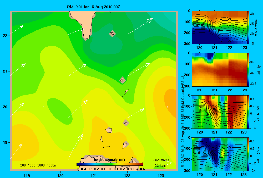Select the 'wind stress' legend label
This screenshot has width=263, height=178.
pyautogui.click(x=161, y=160)
